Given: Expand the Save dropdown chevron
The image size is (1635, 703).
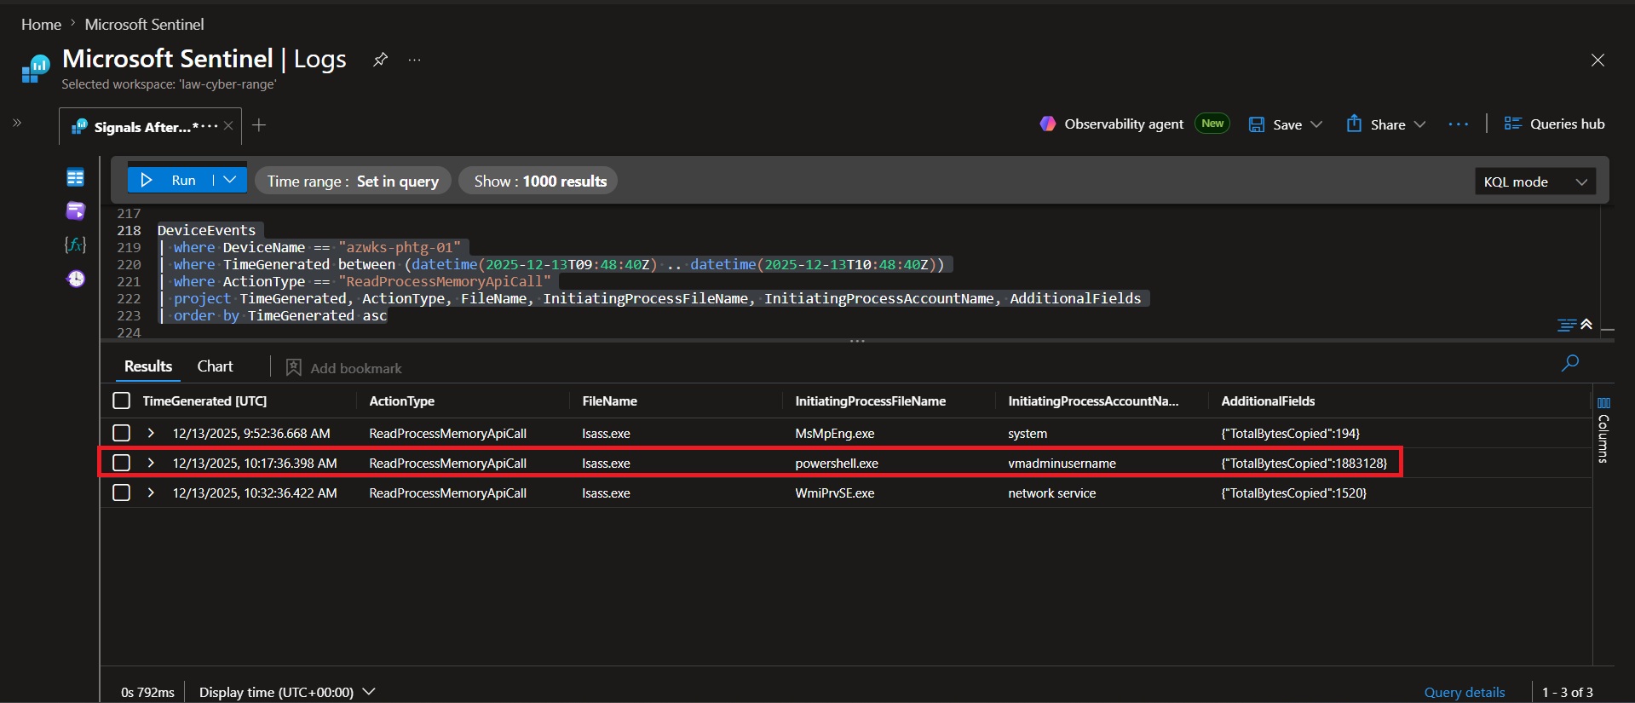Looking at the screenshot, I should [1316, 124].
